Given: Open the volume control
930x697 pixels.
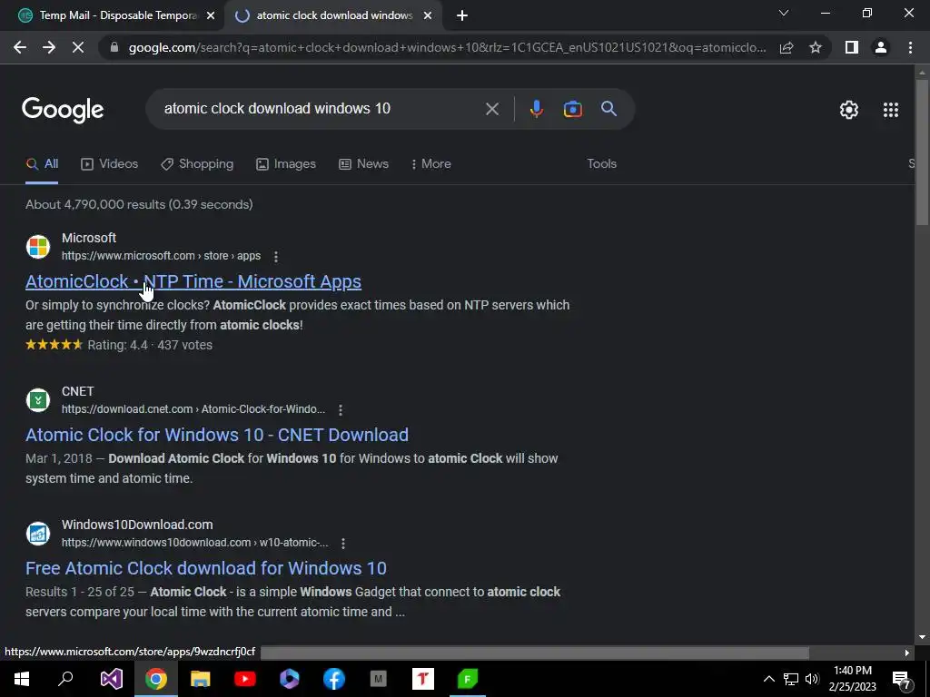Looking at the screenshot, I should tap(813, 679).
